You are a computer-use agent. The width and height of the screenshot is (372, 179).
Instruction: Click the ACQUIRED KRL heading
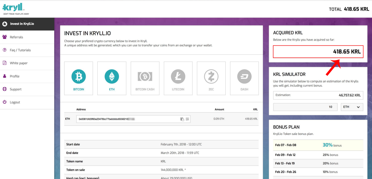[x=288, y=33]
